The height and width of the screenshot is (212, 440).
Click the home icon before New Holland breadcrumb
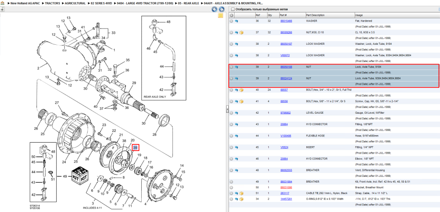2,4
